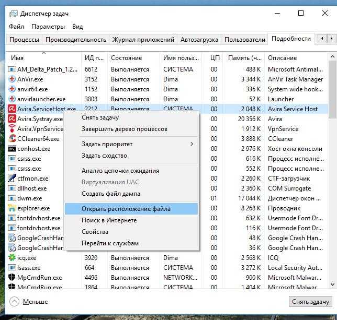
Task: Open Свойства from context menu
Action: pyautogui.click(x=131, y=232)
